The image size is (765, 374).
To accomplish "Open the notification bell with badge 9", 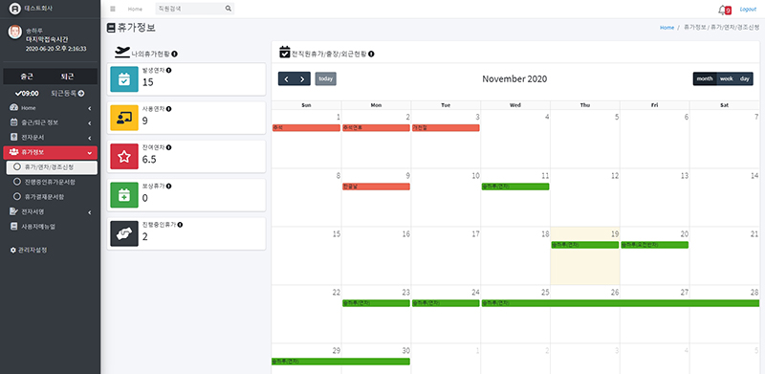I will coord(724,10).
